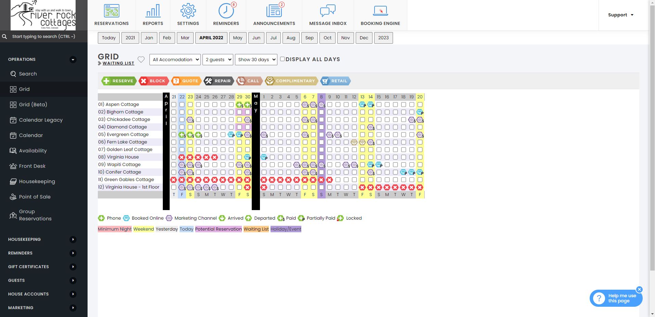Click the Reports bar chart icon
Viewport: 655px width, 317px height.
pos(153,11)
